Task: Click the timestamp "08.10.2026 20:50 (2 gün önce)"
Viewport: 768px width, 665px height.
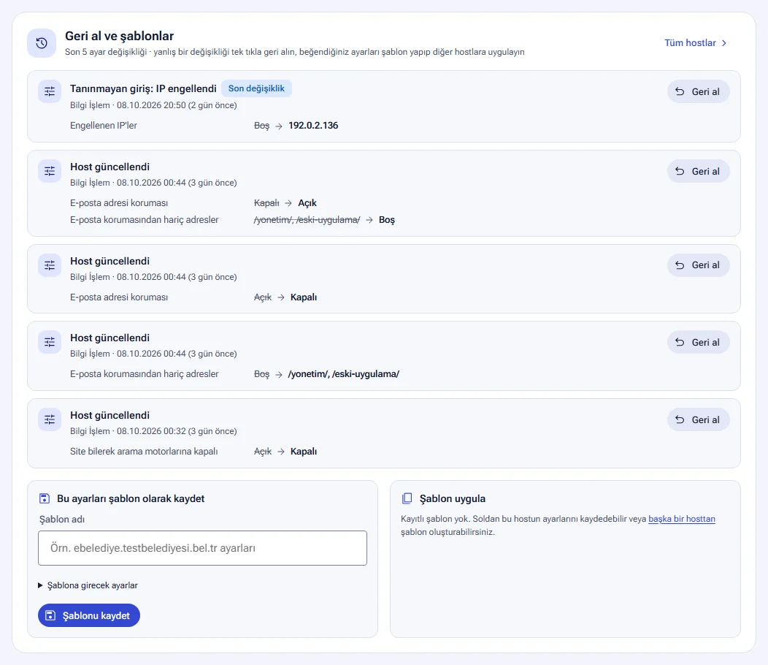Action: tap(177, 105)
